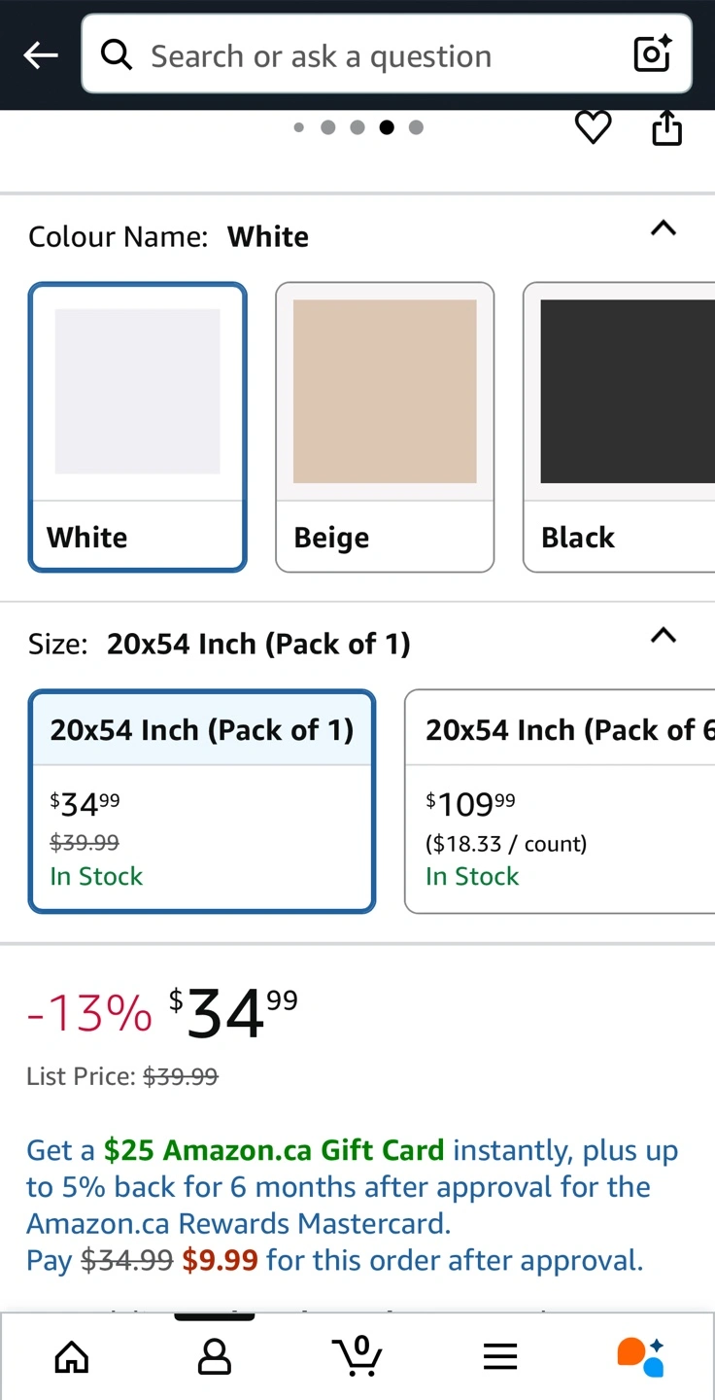Collapse the Colour Name section
The height and width of the screenshot is (1400, 715).
(663, 229)
